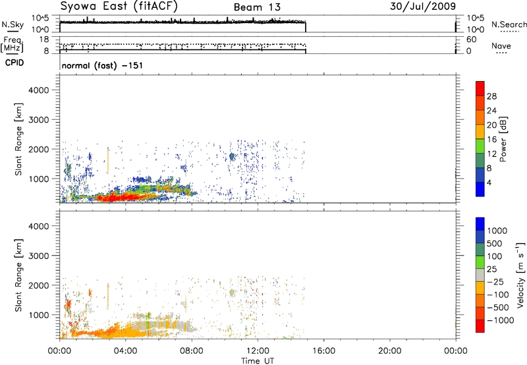Click the '1000' velocity colorbar value
The height and width of the screenshot is (365, 527).
[x=497, y=231]
